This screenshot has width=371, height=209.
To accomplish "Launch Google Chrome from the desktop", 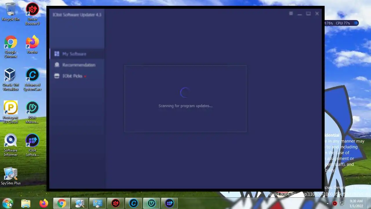I will 11,47.
